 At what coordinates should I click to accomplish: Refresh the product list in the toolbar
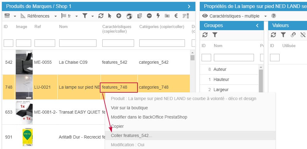point(101,16)
